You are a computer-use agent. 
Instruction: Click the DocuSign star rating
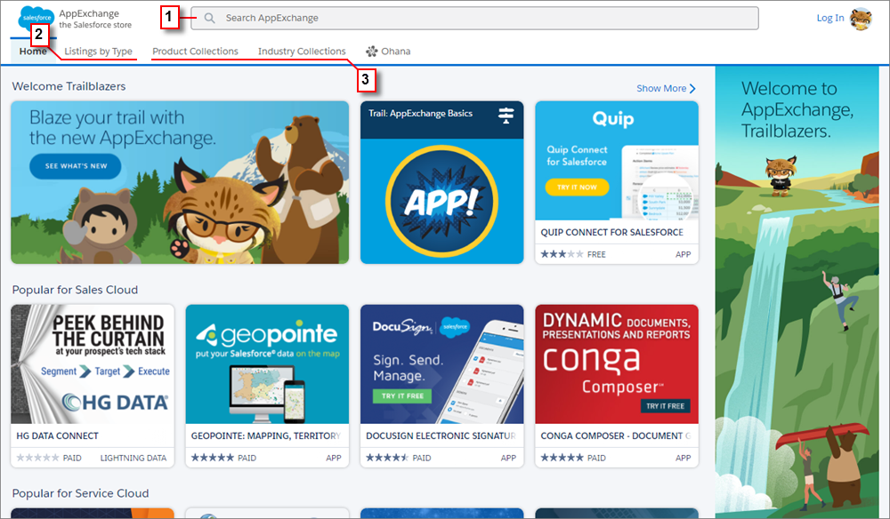pyautogui.click(x=387, y=458)
